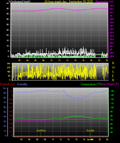Click temperature axis value 100

[112, 107]
